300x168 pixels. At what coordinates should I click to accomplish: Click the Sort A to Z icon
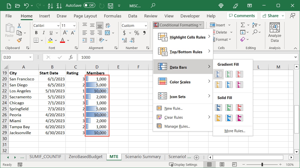[50, 5]
